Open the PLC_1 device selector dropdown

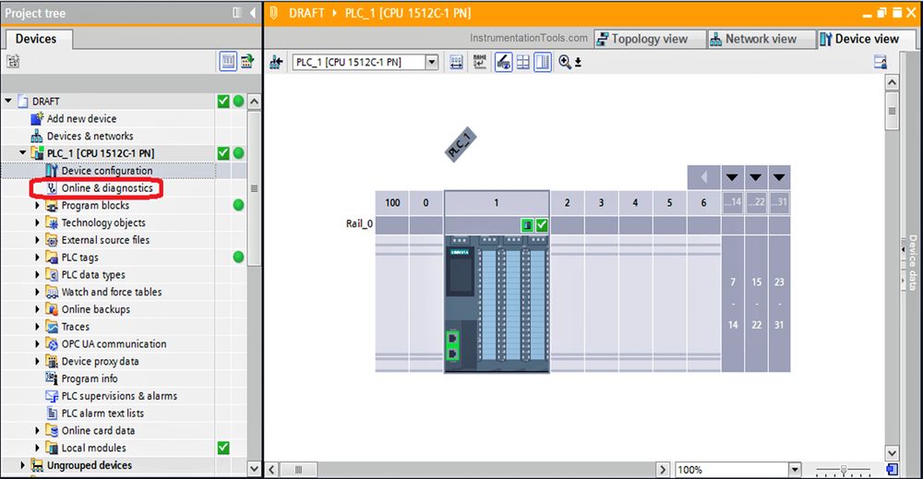(432, 62)
